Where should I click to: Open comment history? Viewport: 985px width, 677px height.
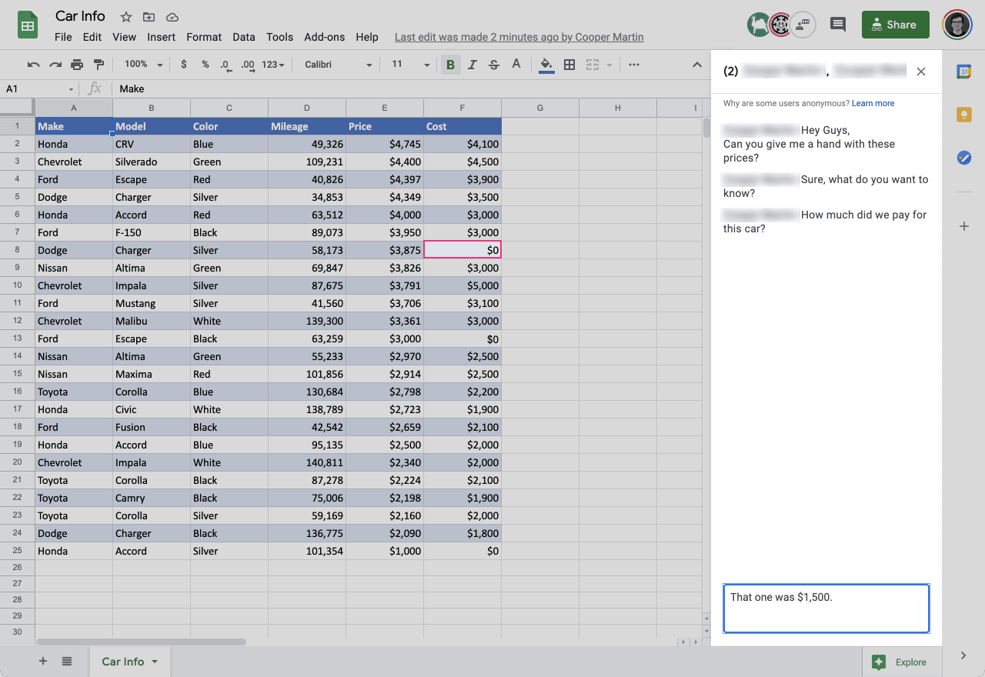(838, 24)
